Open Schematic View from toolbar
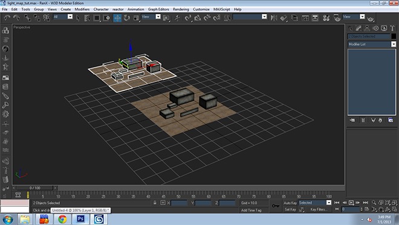The height and width of the screenshot is (225, 399). 315,17
